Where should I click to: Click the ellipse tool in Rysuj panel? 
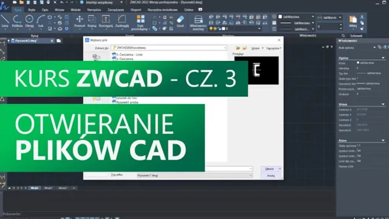click(x=50, y=17)
